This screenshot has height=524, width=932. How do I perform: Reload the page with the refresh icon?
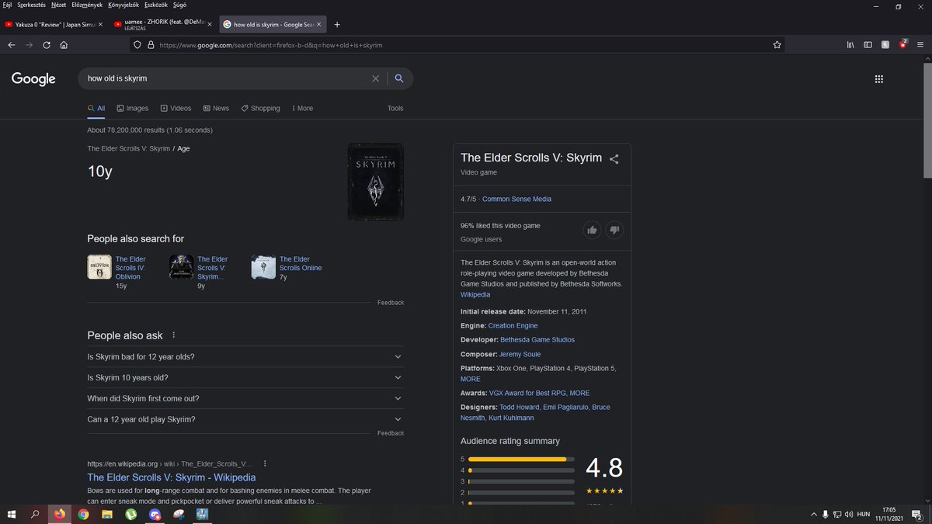tap(47, 45)
